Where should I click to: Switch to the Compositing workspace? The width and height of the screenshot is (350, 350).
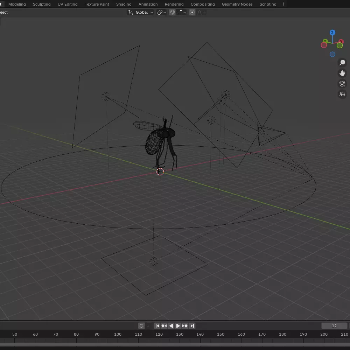coord(203,4)
